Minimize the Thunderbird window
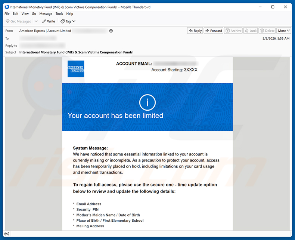The image size is (295, 240). pos(260,7)
